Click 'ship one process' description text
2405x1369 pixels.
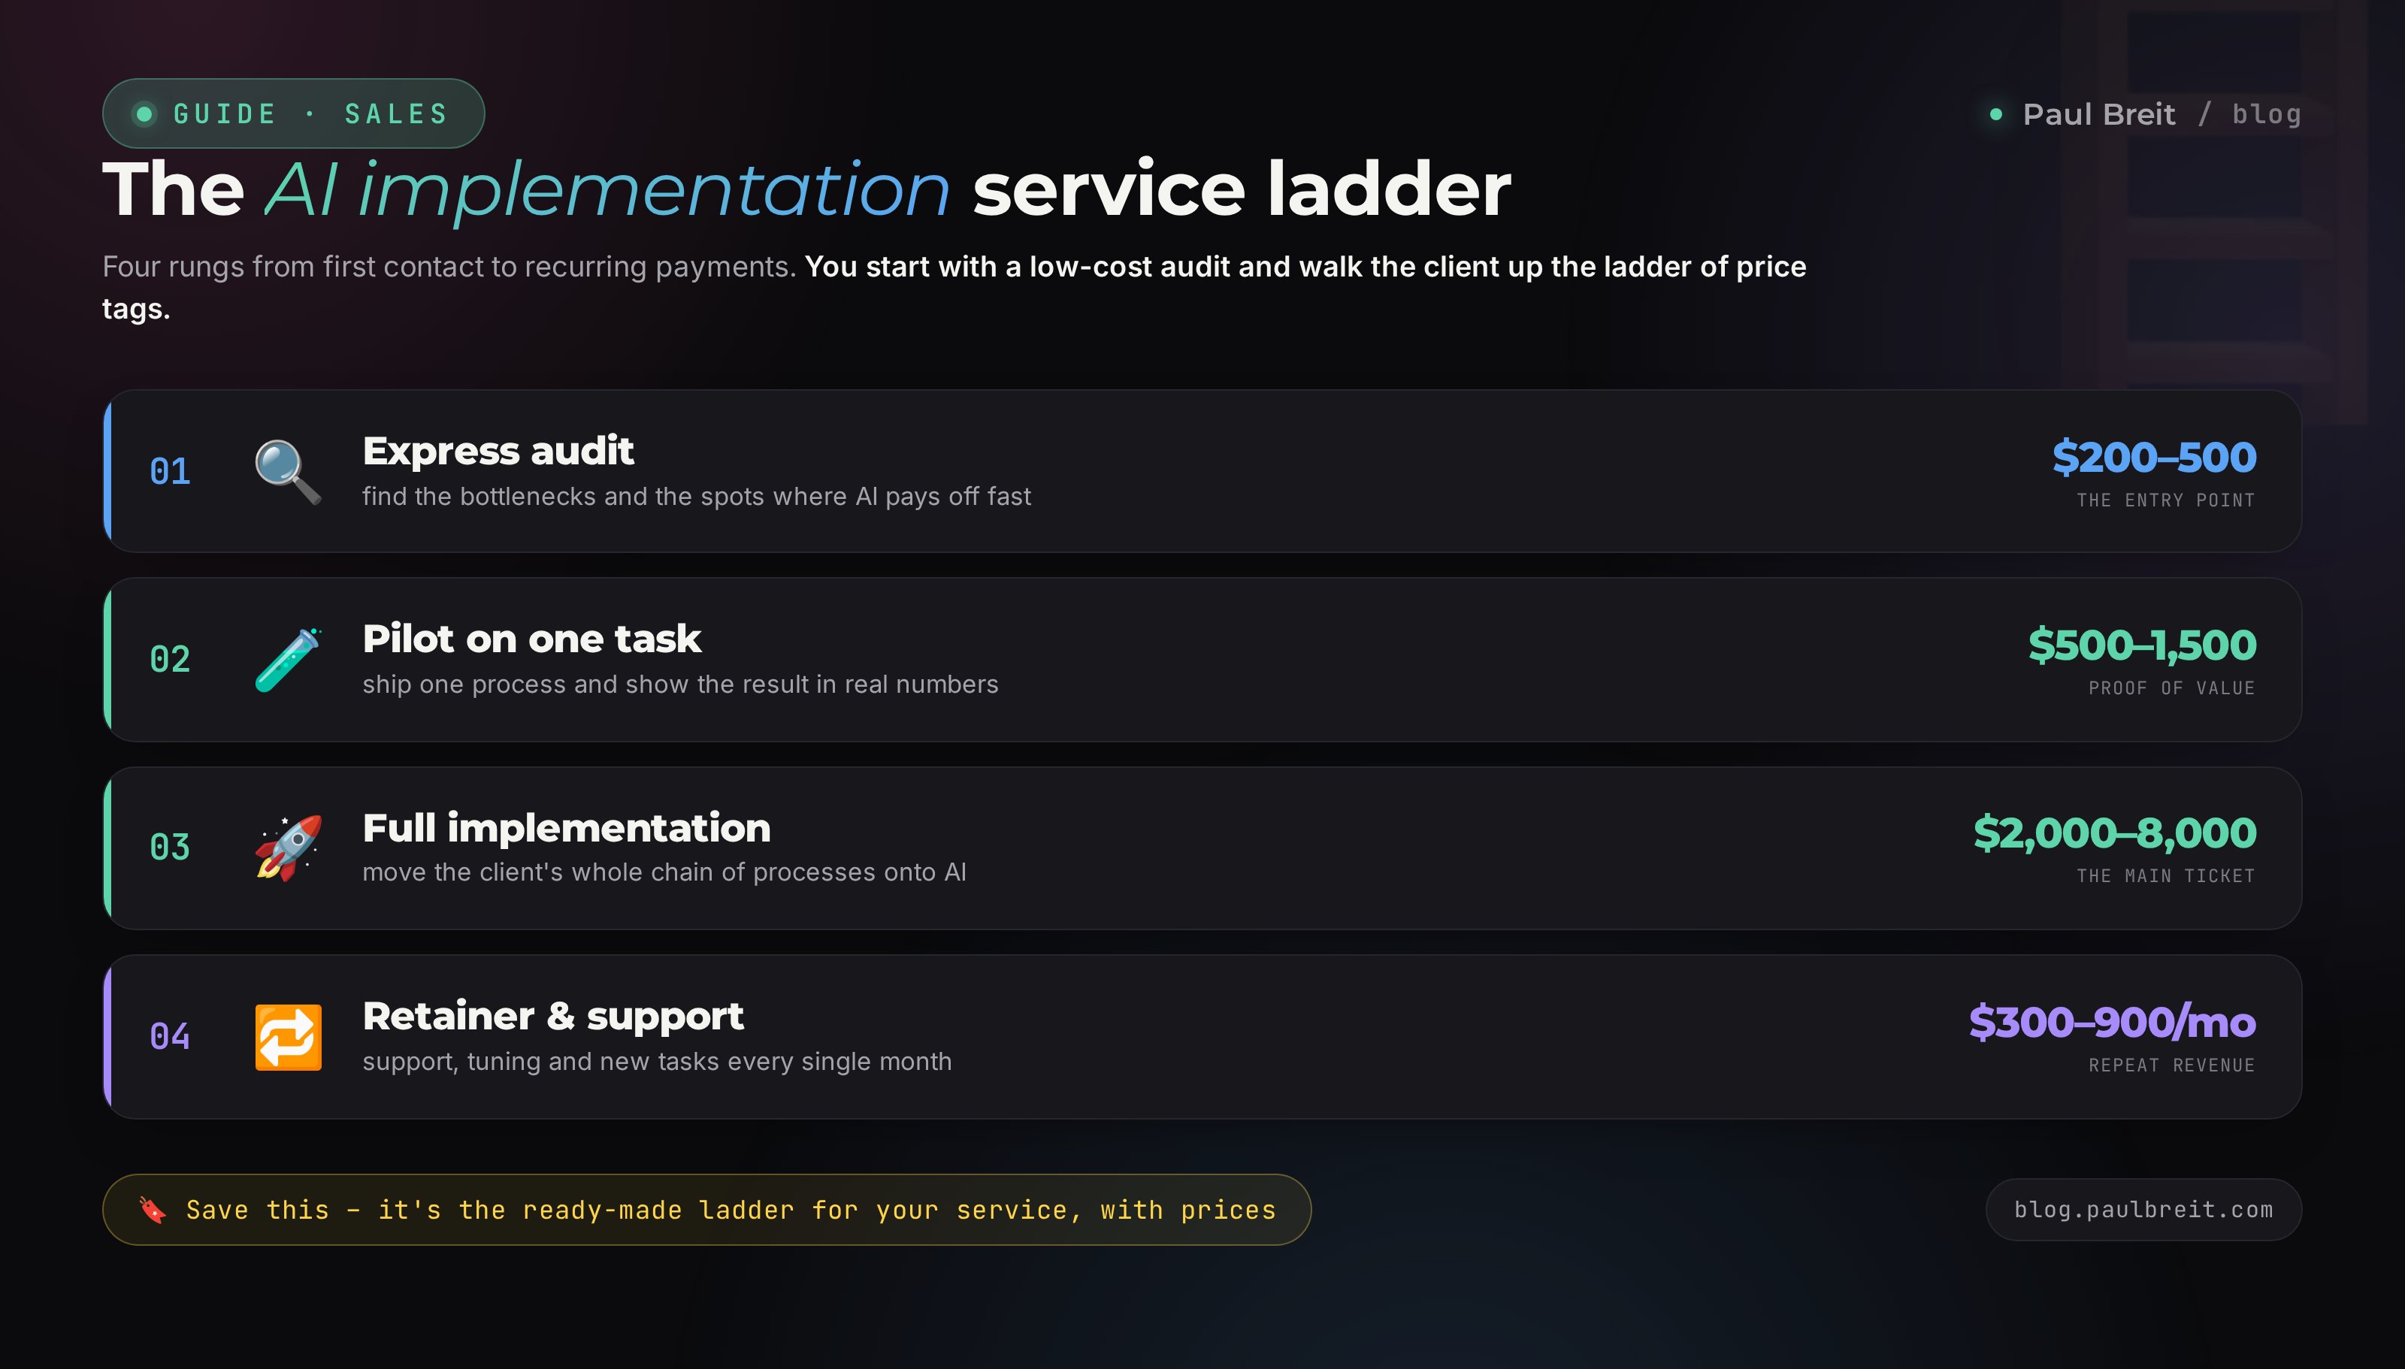pyautogui.click(x=681, y=684)
